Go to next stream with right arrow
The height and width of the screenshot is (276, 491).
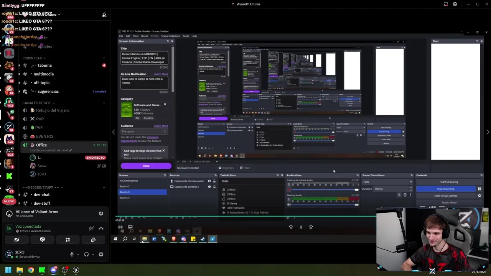(488, 132)
